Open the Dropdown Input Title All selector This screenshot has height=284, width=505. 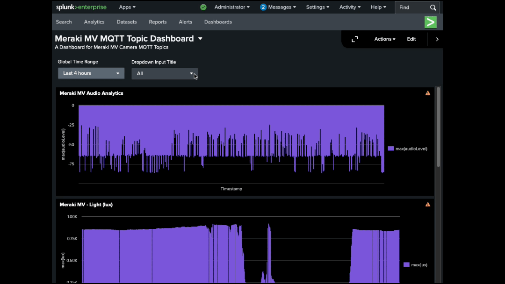165,74
